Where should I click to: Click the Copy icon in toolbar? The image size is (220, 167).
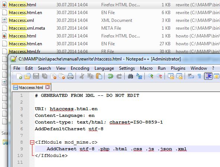pos(90,76)
